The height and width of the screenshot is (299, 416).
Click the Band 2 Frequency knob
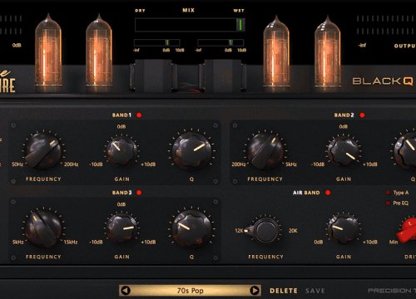click(265, 151)
